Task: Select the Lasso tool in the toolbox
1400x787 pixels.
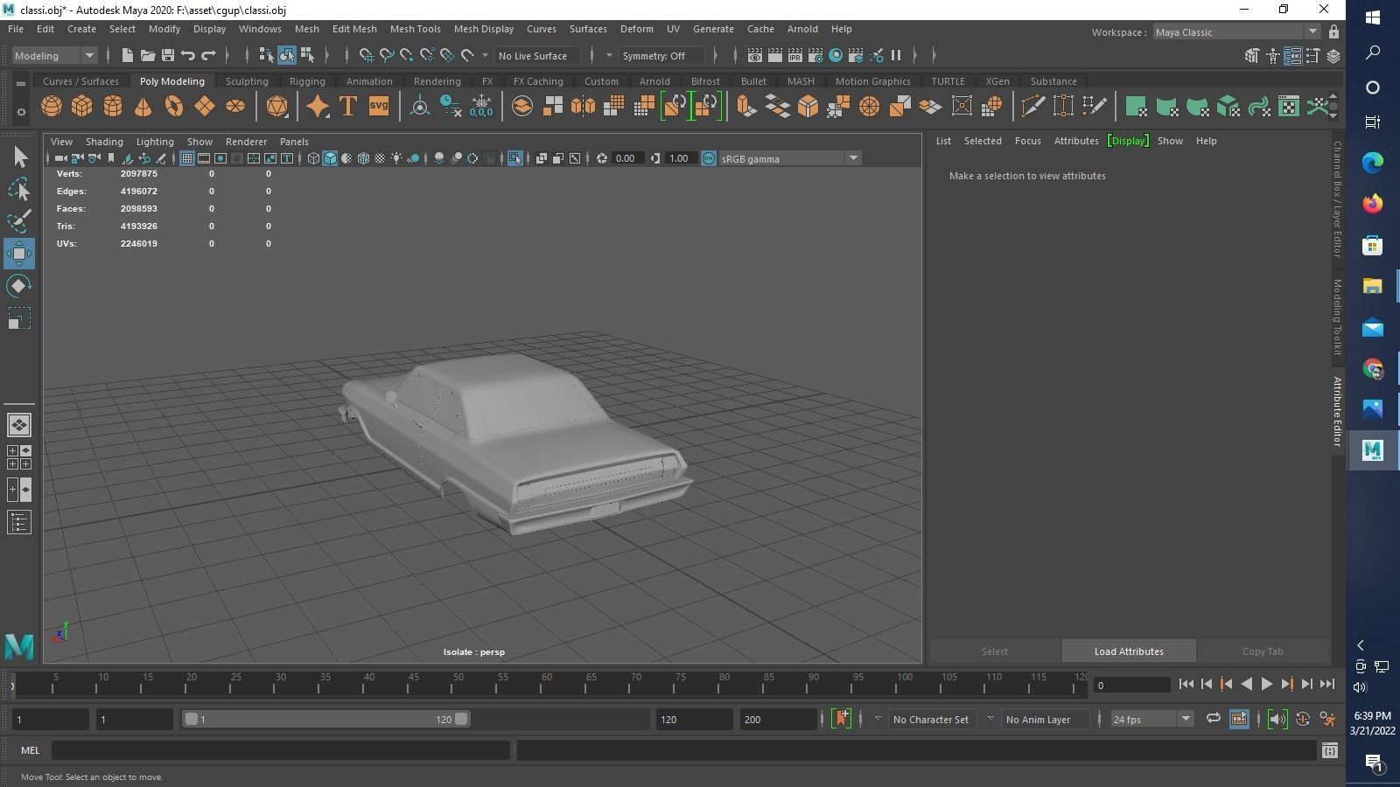Action: click(19, 189)
